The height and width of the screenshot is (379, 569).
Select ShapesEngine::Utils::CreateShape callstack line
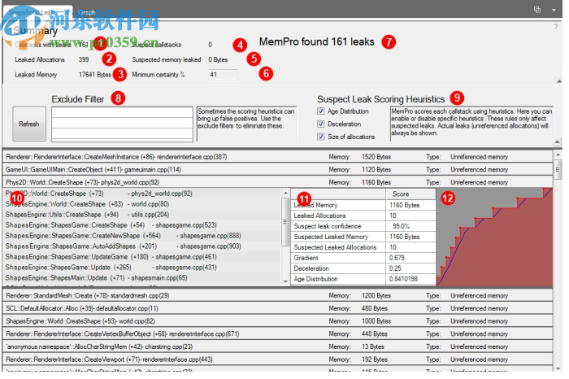pos(142,215)
